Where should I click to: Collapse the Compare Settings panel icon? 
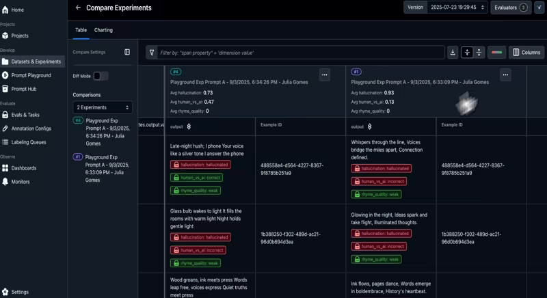(127, 52)
